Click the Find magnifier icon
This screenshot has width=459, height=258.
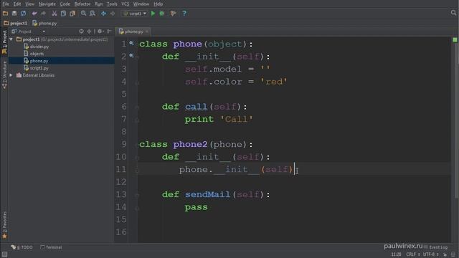(x=83, y=14)
